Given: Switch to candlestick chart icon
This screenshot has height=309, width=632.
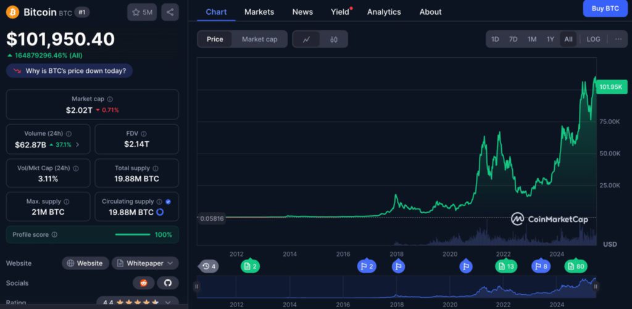Looking at the screenshot, I should pyautogui.click(x=334, y=39).
